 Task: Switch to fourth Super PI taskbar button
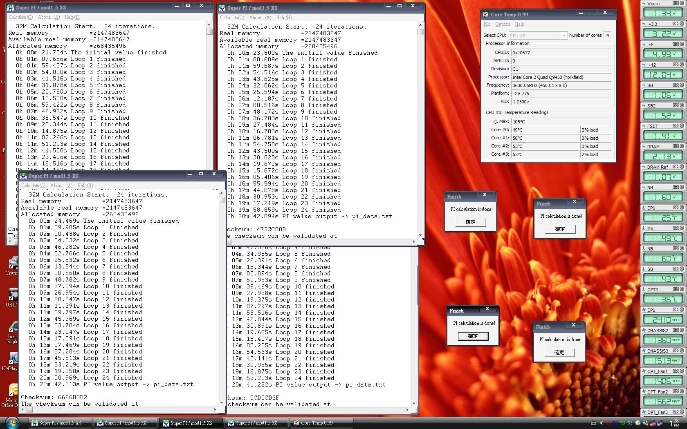point(256,423)
